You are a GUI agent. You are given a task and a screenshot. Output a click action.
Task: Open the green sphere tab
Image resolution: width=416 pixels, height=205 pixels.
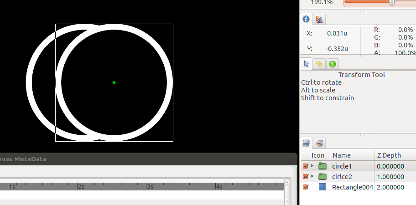tap(332, 64)
